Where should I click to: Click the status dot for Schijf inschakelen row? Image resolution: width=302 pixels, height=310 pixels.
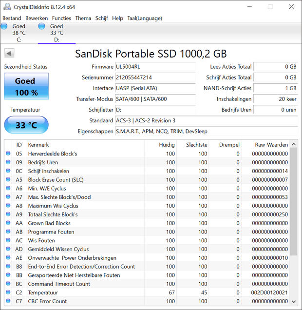coord(8,171)
